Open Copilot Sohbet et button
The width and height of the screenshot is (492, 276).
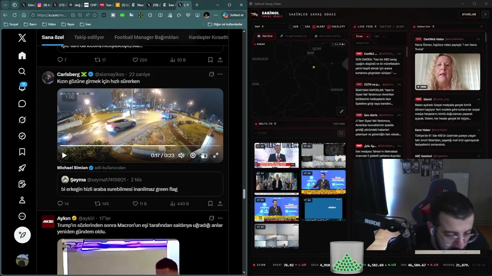pyautogui.click(x=233, y=15)
